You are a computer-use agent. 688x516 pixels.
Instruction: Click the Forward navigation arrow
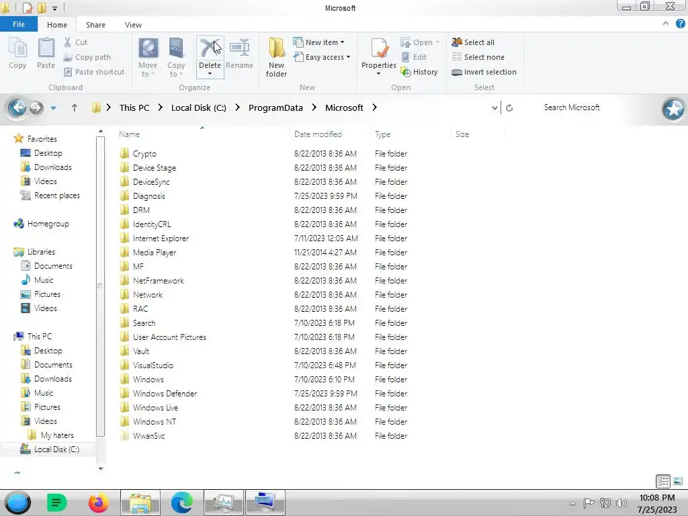[36, 107]
